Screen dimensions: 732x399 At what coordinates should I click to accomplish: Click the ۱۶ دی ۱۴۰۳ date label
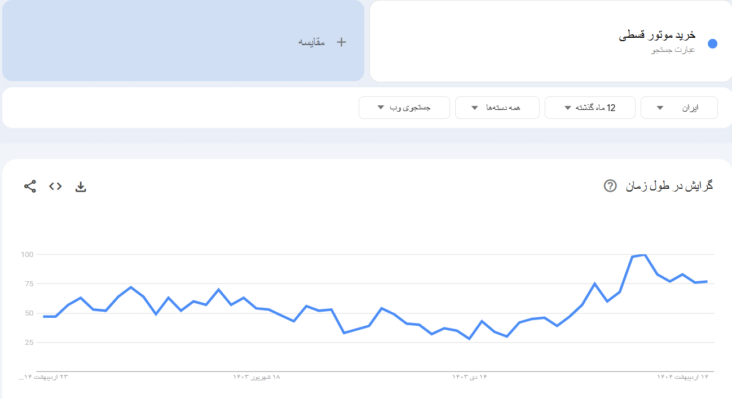[469, 376]
